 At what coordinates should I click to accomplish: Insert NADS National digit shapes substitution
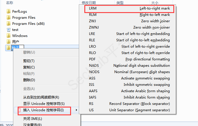(128, 66)
